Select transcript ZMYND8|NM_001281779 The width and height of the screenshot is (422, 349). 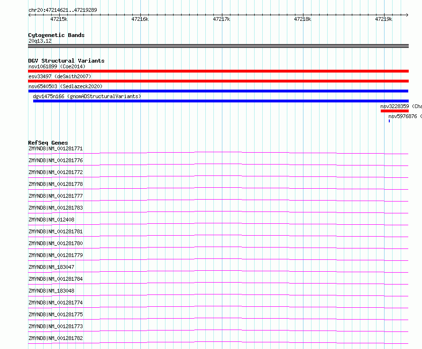tap(55, 255)
